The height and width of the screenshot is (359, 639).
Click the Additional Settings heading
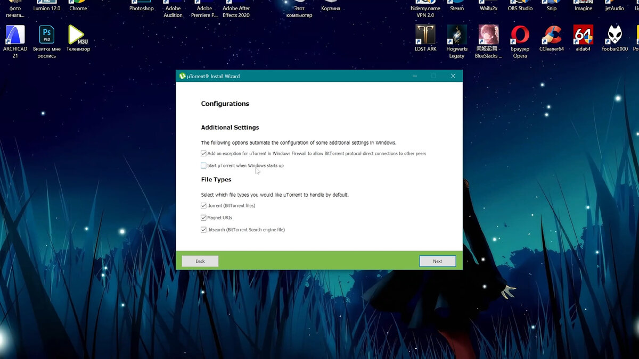[x=230, y=128]
